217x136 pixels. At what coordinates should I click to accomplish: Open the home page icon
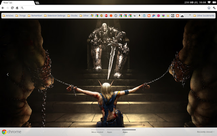pyautogui.click(x=17, y=8)
